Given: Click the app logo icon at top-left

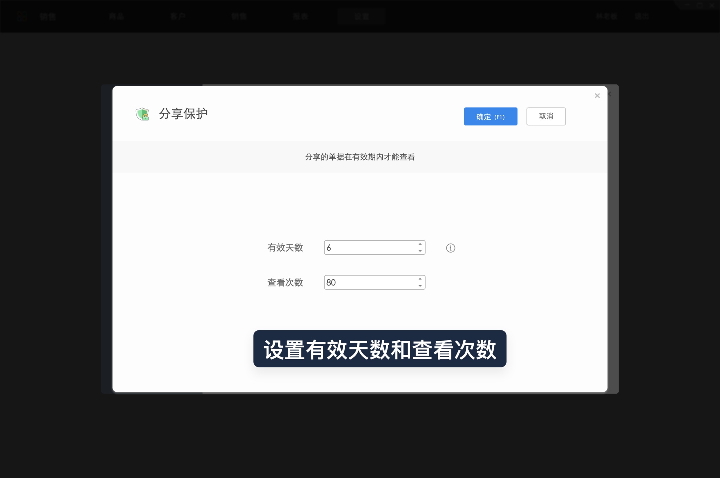Looking at the screenshot, I should click(x=21, y=16).
